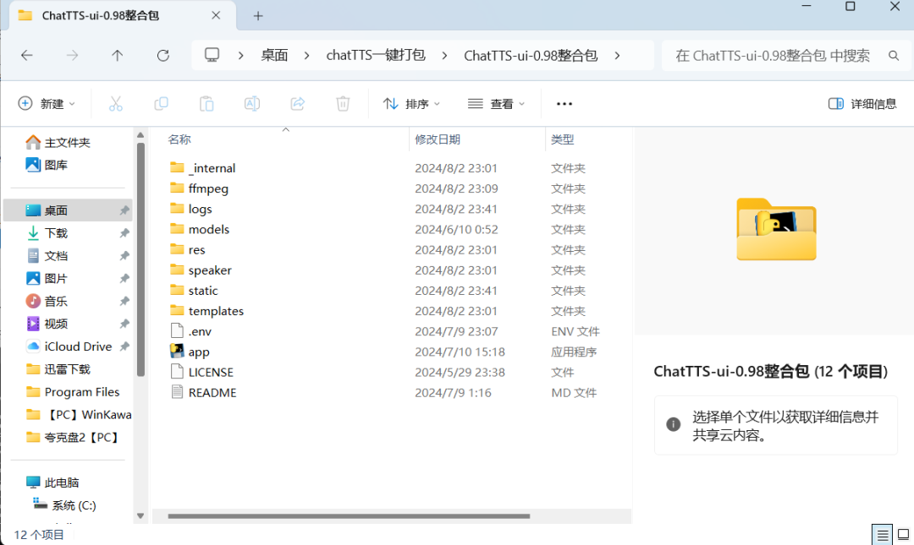
Task: Click the Copy icon in toolbar
Action: point(161,104)
